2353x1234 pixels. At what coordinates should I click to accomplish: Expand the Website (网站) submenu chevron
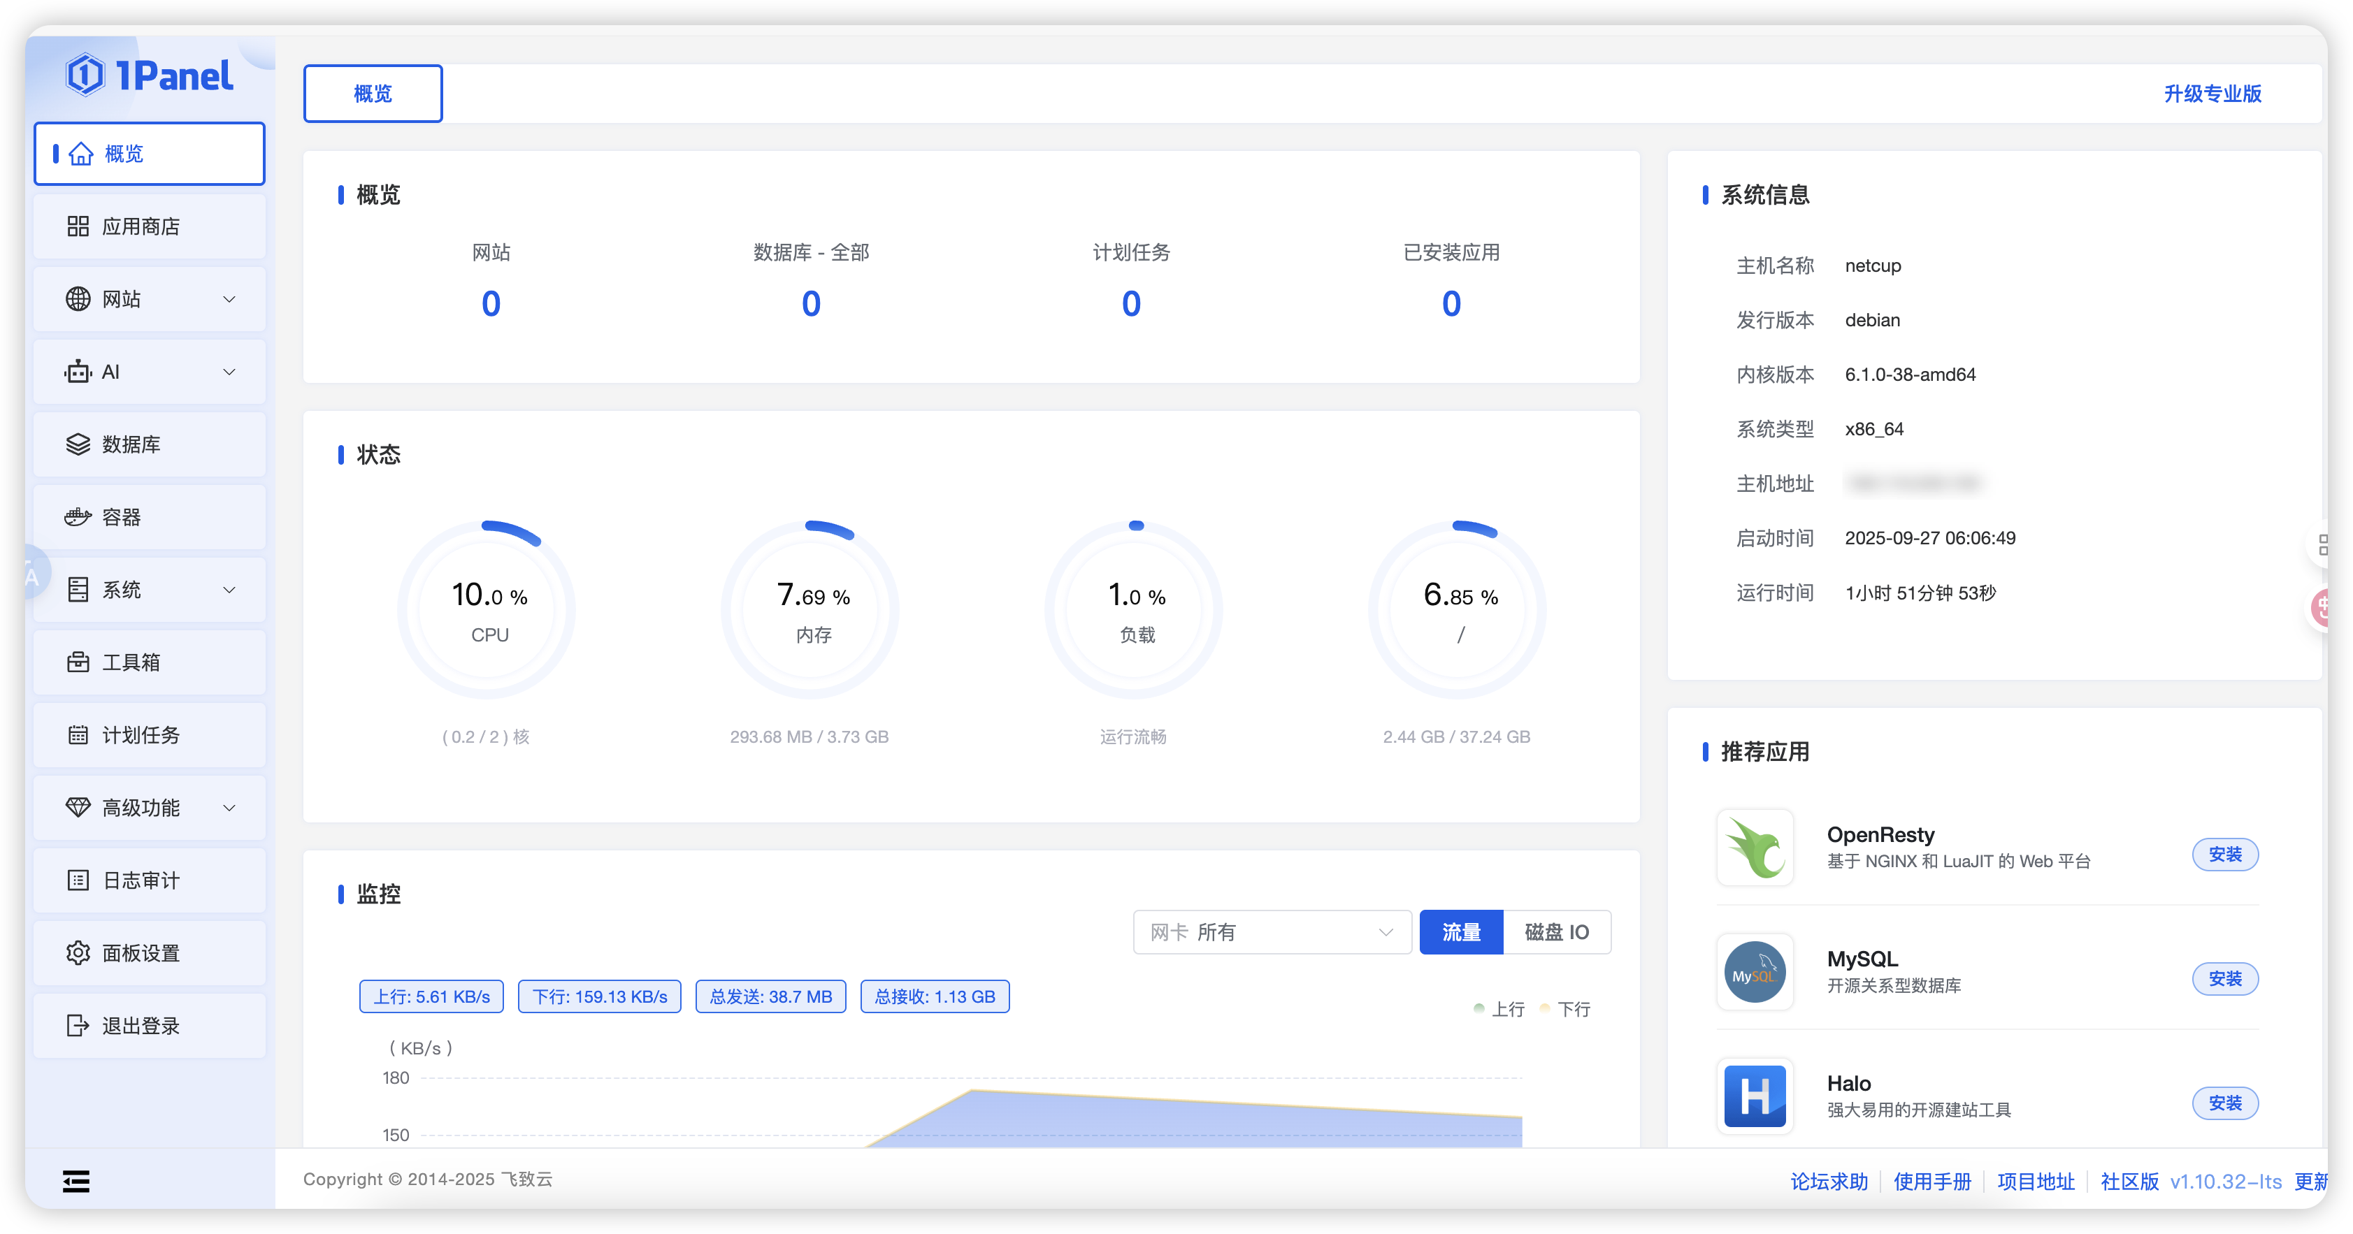[x=229, y=299]
